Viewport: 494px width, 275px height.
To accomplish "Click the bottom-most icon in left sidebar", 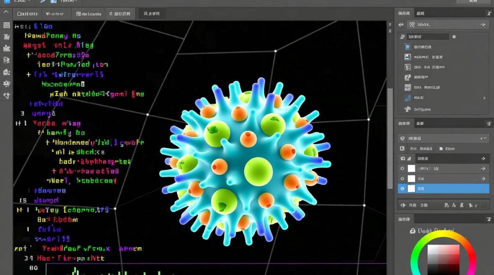I will pyautogui.click(x=6, y=96).
